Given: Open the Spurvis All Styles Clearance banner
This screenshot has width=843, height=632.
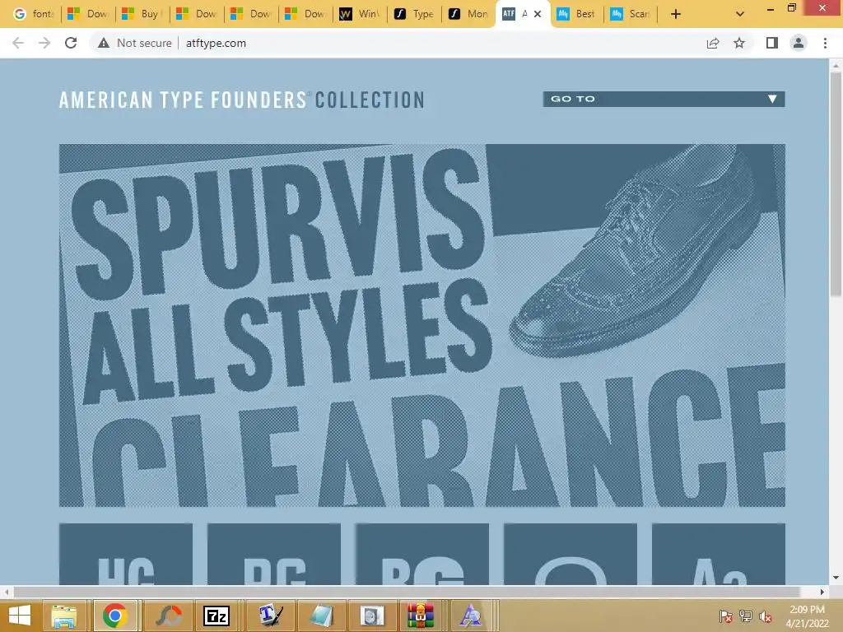Looking at the screenshot, I should [422, 325].
